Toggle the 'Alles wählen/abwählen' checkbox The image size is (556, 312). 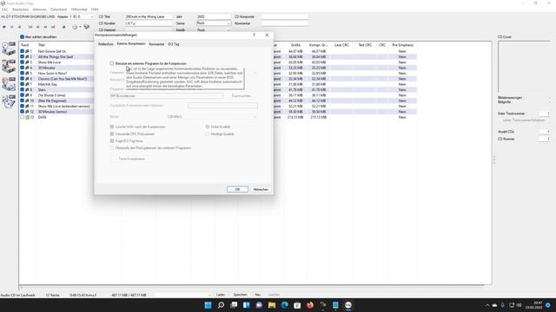click(22, 36)
